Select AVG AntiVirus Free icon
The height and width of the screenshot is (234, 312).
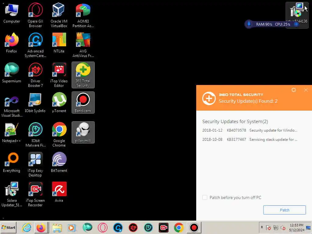(x=83, y=45)
